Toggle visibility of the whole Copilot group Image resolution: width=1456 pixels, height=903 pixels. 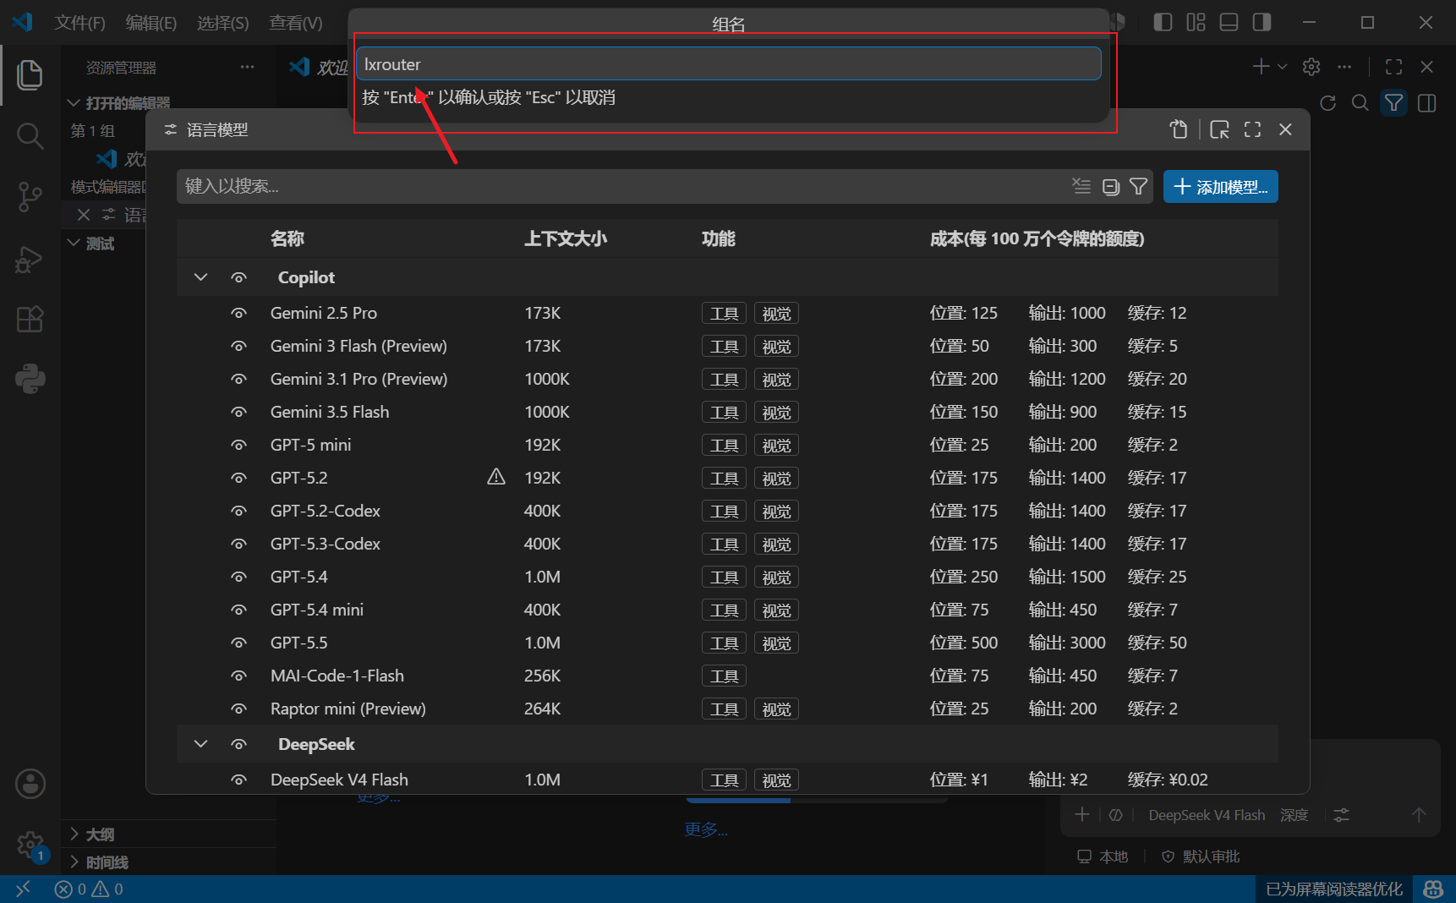pos(239,278)
